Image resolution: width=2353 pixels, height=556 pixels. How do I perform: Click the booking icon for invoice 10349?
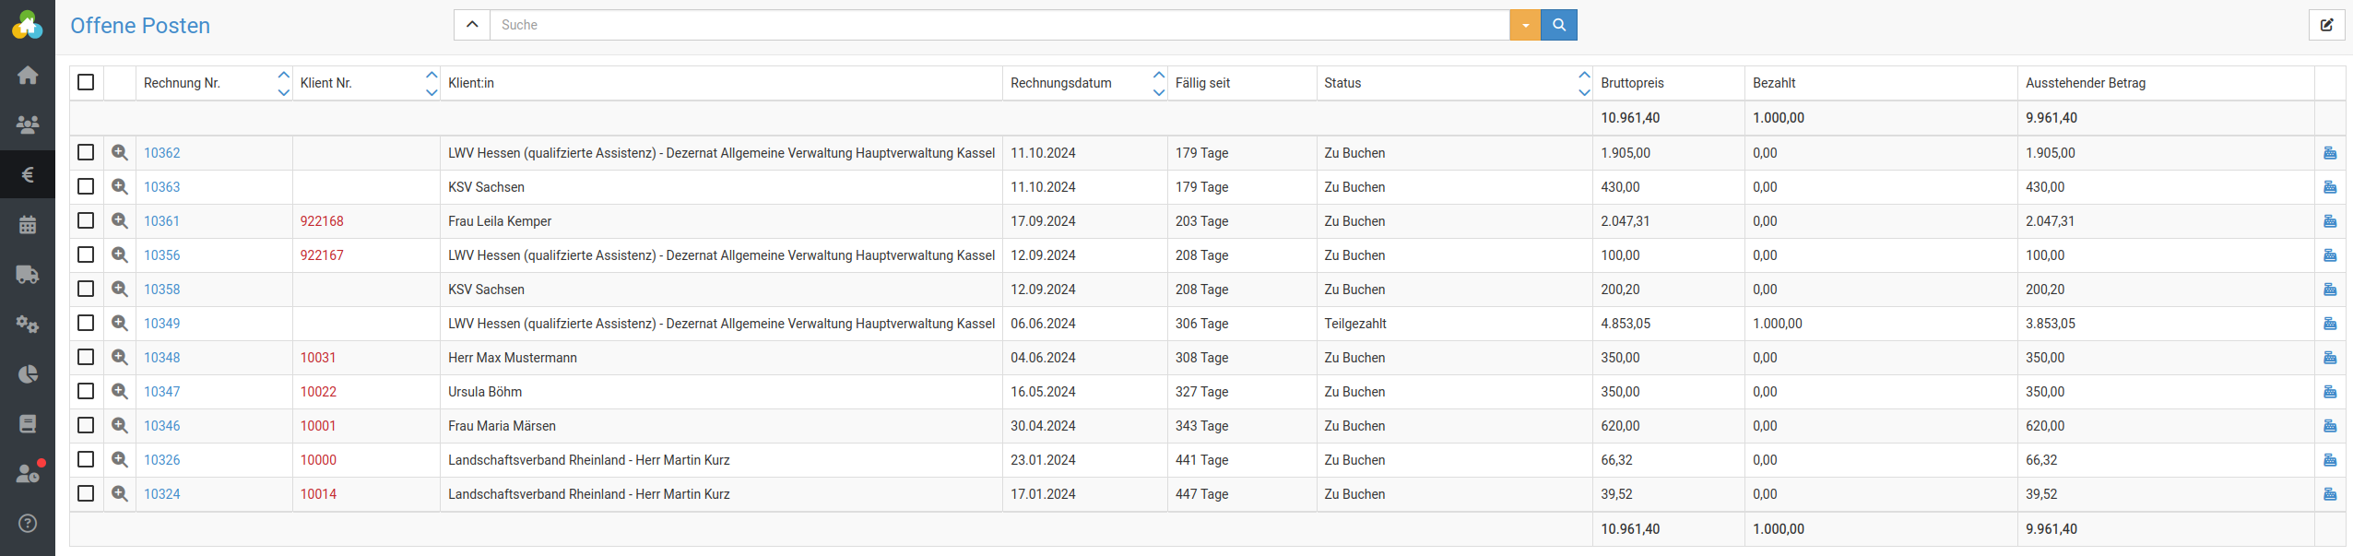coord(2329,324)
